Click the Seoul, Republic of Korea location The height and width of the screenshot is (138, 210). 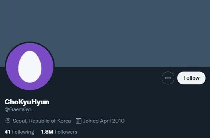(x=42, y=121)
